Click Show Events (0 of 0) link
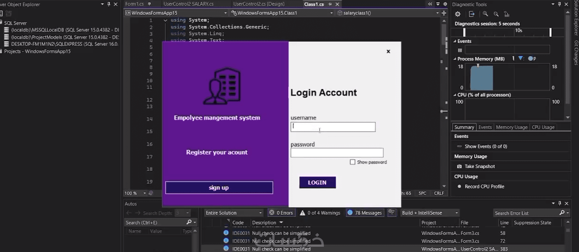The height and width of the screenshot is (252, 579). pyautogui.click(x=486, y=146)
